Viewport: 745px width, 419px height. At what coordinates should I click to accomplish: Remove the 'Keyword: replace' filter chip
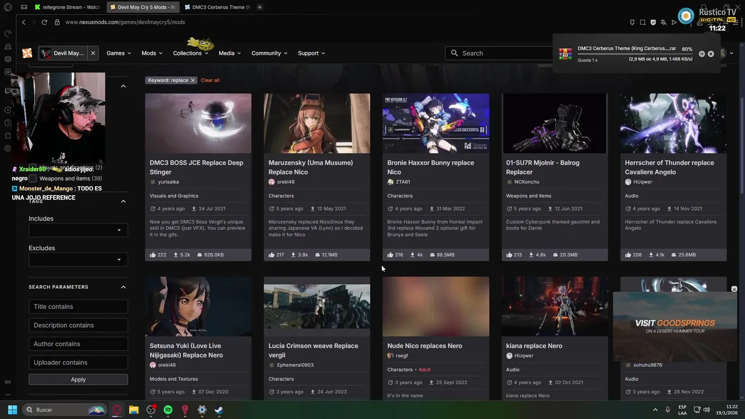(193, 80)
